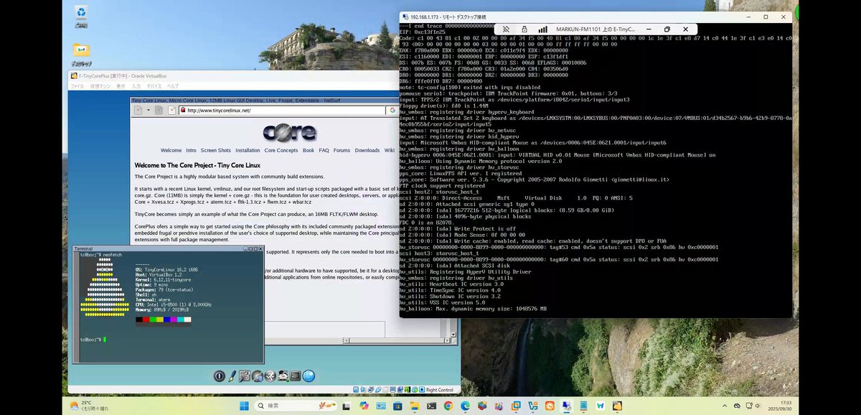The height and width of the screenshot is (415, 861).
Task: Open the VirtualBox 表示 menu
Action: 121,85
